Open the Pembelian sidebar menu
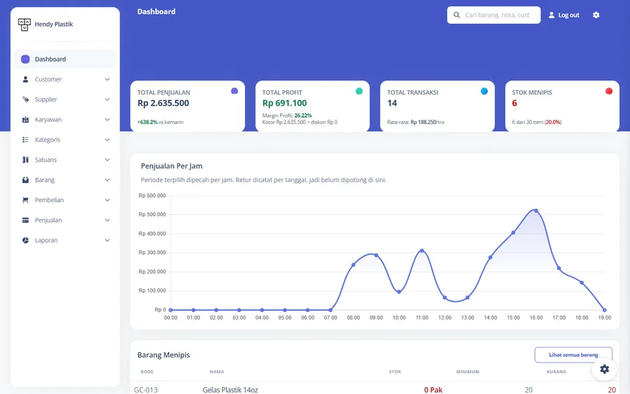The width and height of the screenshot is (630, 394). click(65, 199)
